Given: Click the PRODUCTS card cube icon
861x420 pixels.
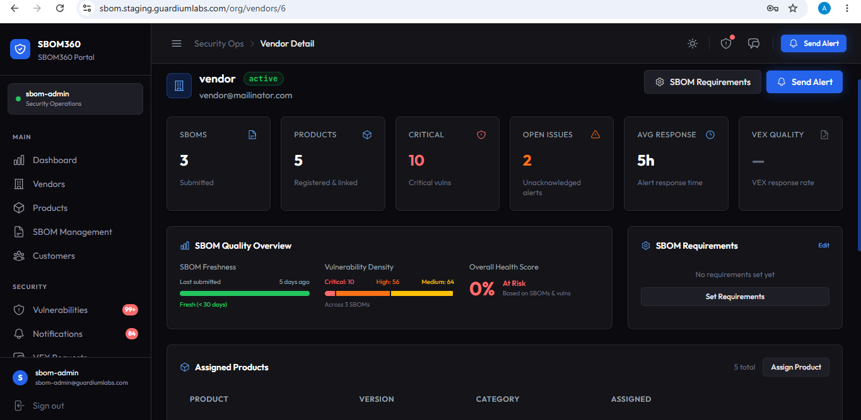Looking at the screenshot, I should [367, 135].
